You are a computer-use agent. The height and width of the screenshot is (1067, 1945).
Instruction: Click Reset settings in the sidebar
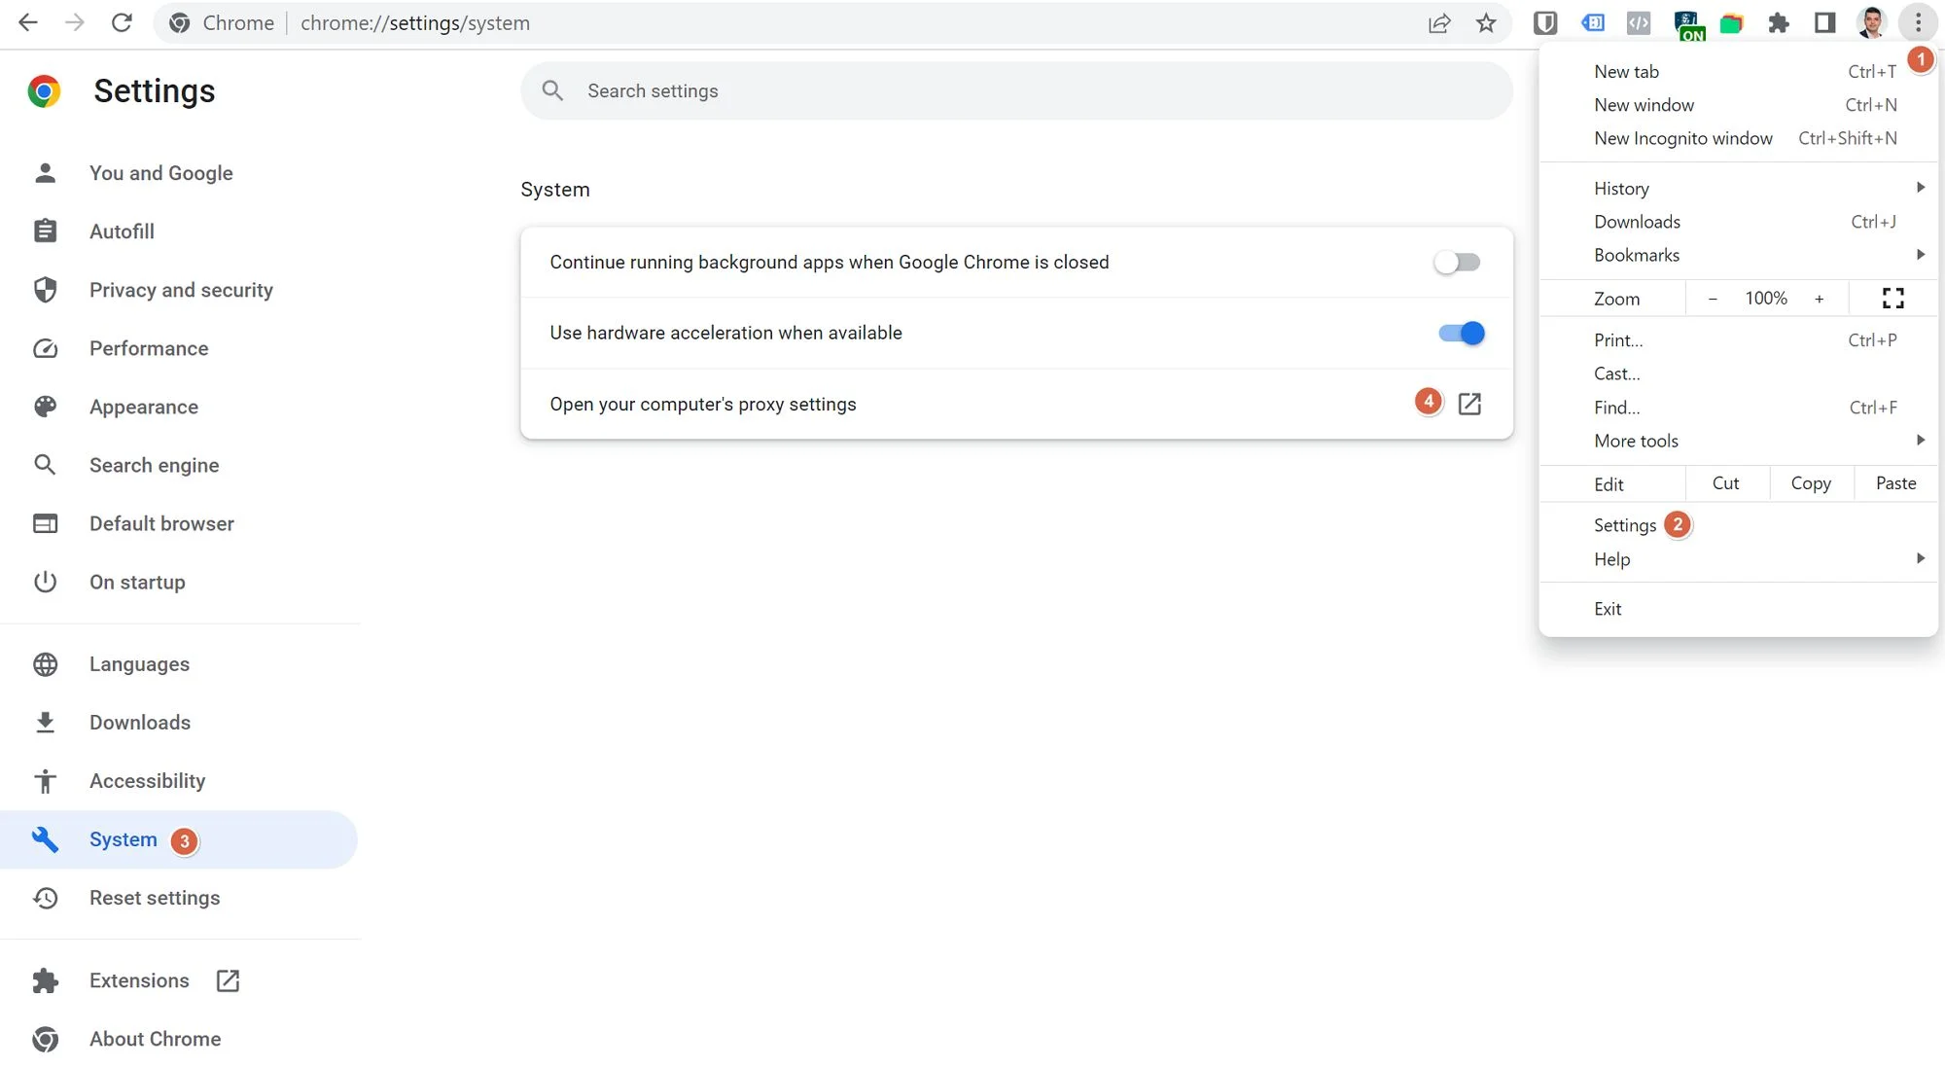coord(154,896)
